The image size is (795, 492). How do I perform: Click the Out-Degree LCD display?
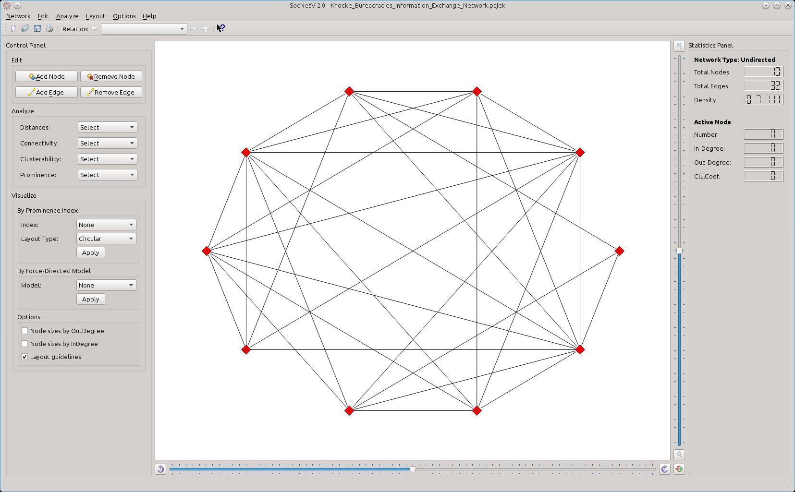coord(764,162)
